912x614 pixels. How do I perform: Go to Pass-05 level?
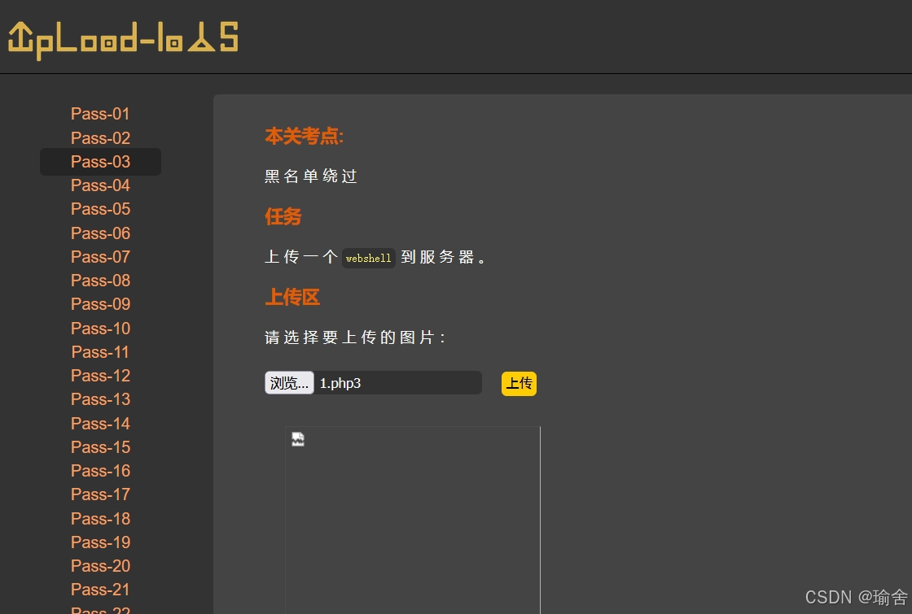[x=100, y=209]
